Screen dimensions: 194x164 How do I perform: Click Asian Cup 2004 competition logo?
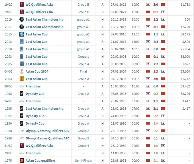pyautogui.click(x=22, y=71)
